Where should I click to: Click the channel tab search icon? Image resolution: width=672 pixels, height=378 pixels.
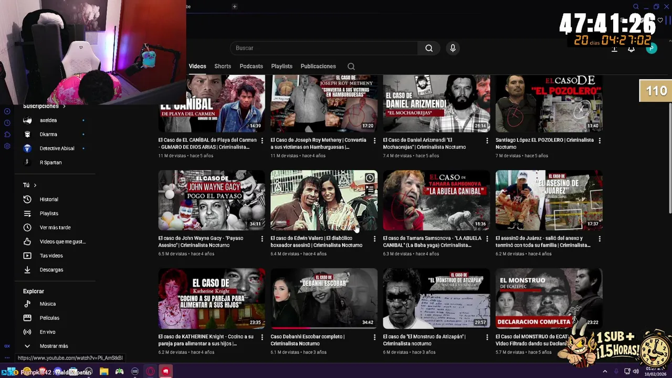click(x=351, y=66)
